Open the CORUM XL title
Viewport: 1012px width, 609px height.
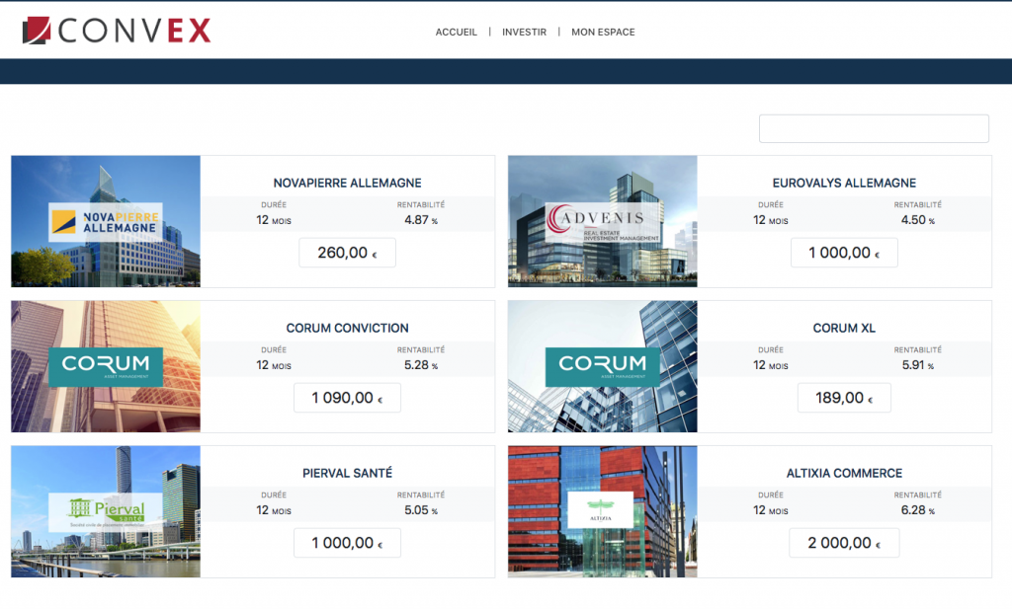844,328
